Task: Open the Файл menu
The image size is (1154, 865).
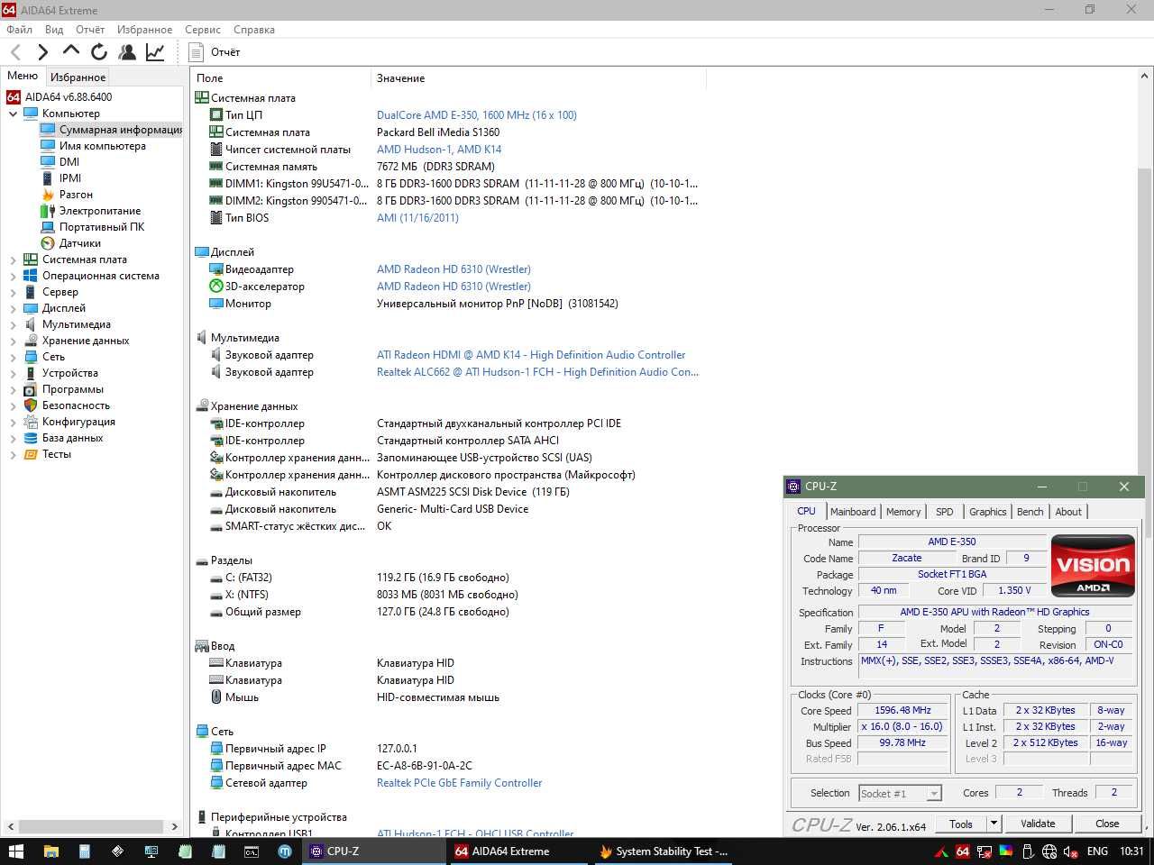Action: pos(19,30)
